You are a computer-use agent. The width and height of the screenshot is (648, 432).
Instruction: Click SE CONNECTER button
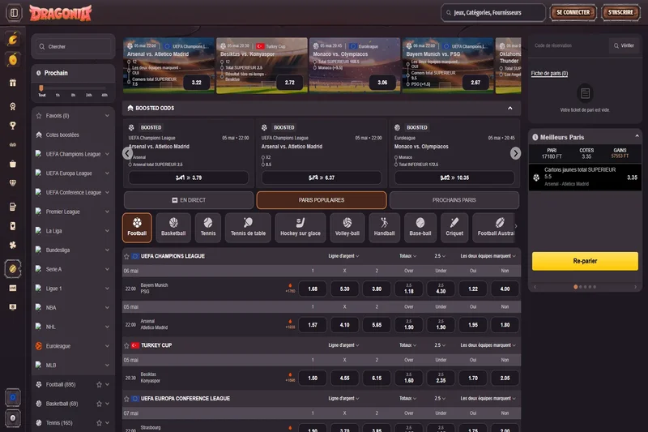tap(573, 12)
